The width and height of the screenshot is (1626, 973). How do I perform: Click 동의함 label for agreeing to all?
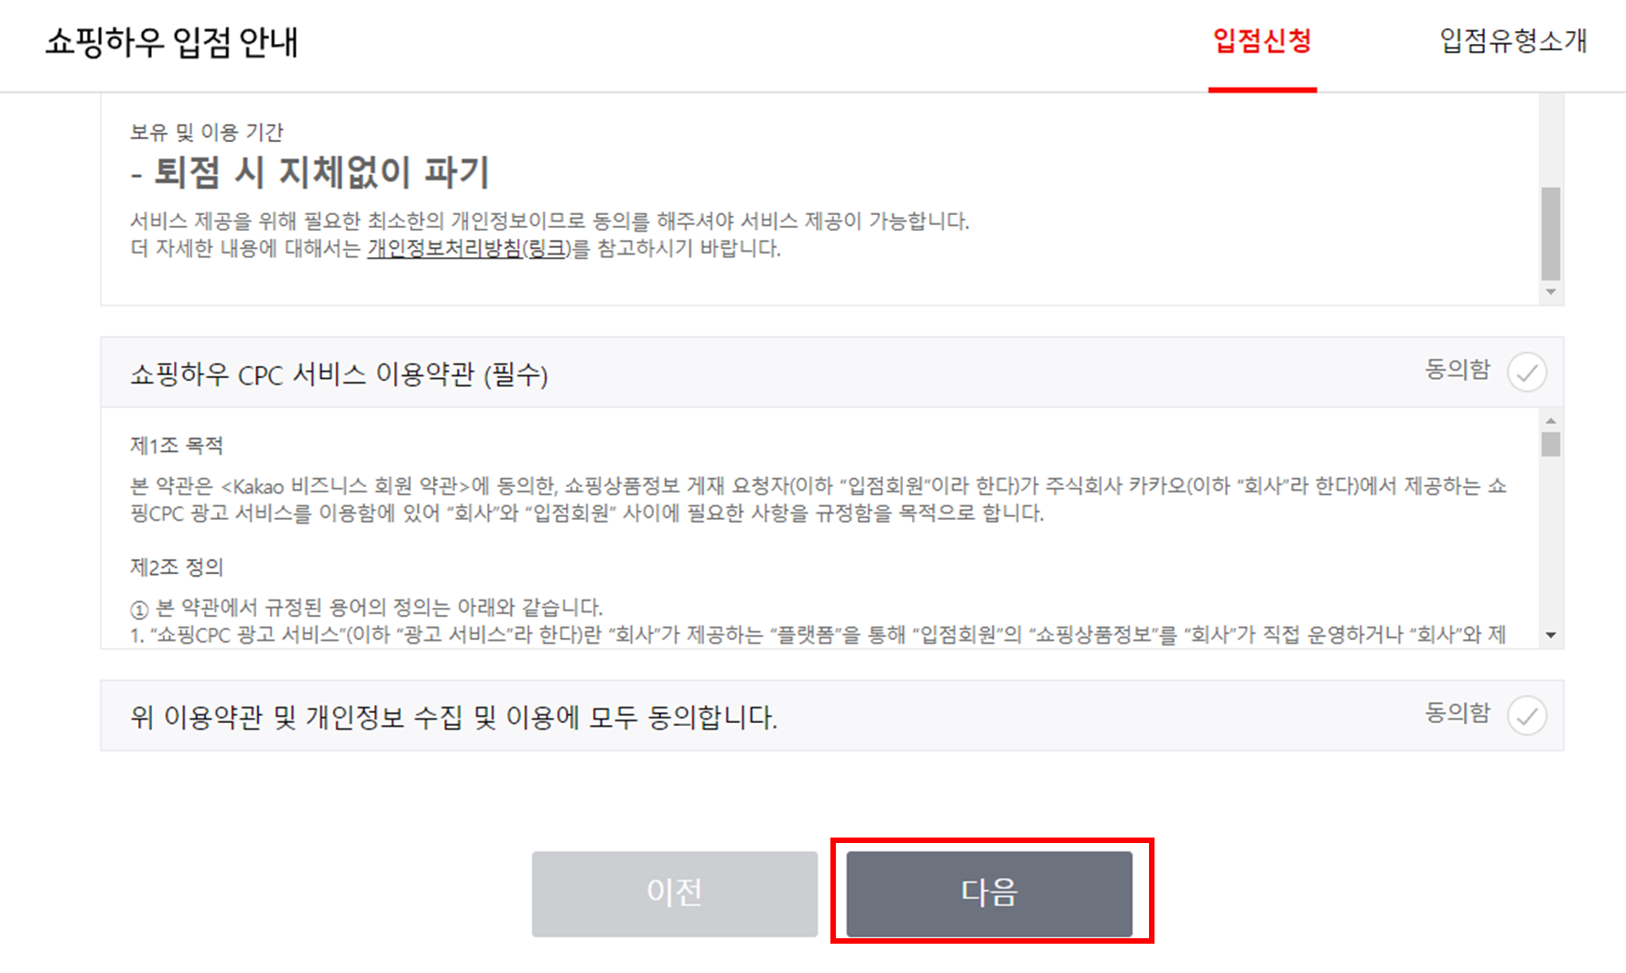1458,713
